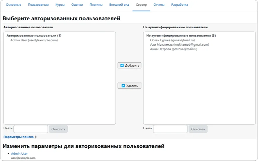Viewport: 258px width, 161px height.
Task: Click the Удалить button with right arrow icon
Action: point(129,86)
